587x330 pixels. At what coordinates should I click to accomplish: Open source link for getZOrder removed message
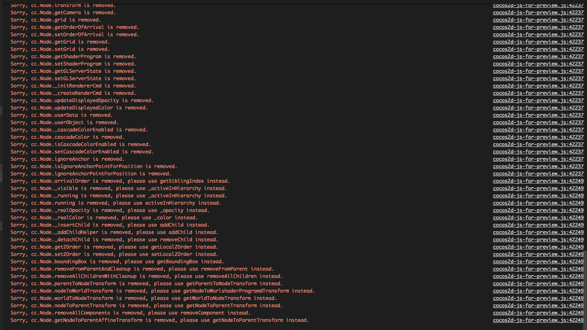click(x=538, y=247)
